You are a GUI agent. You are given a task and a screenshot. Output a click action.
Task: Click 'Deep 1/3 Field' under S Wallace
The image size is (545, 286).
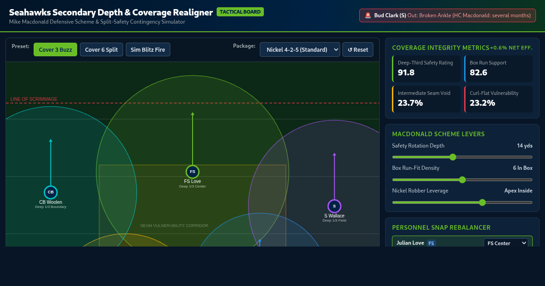tap(334, 221)
